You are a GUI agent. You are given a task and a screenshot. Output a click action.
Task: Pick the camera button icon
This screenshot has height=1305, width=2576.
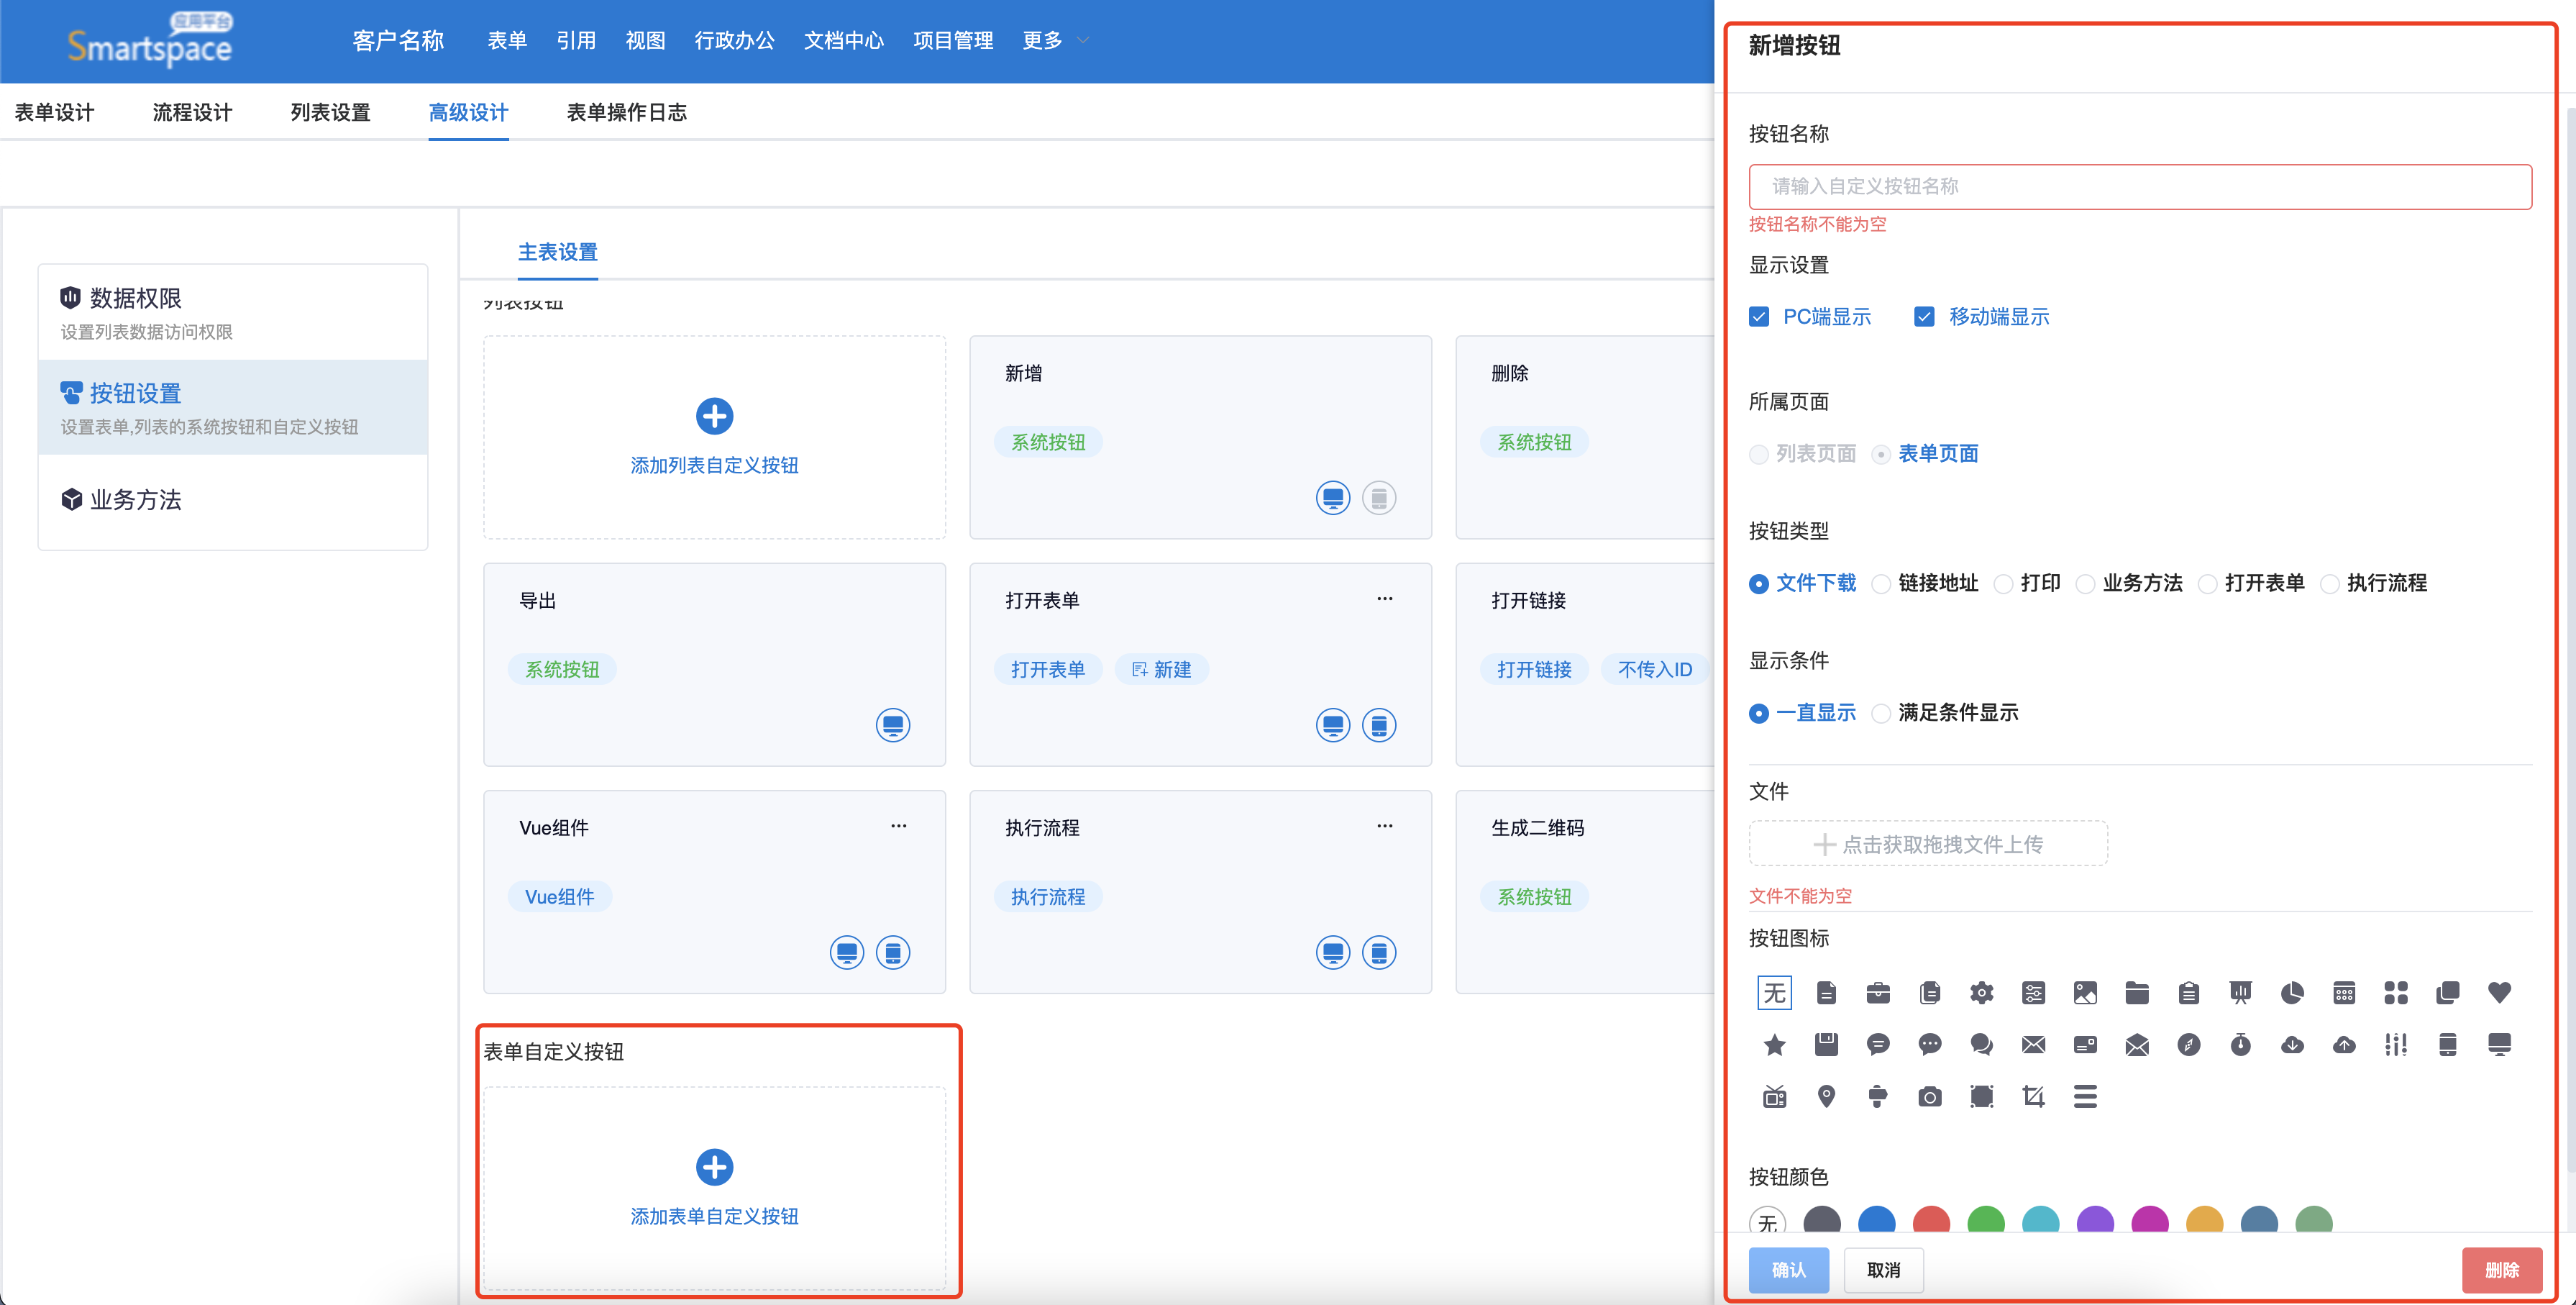point(1929,1097)
